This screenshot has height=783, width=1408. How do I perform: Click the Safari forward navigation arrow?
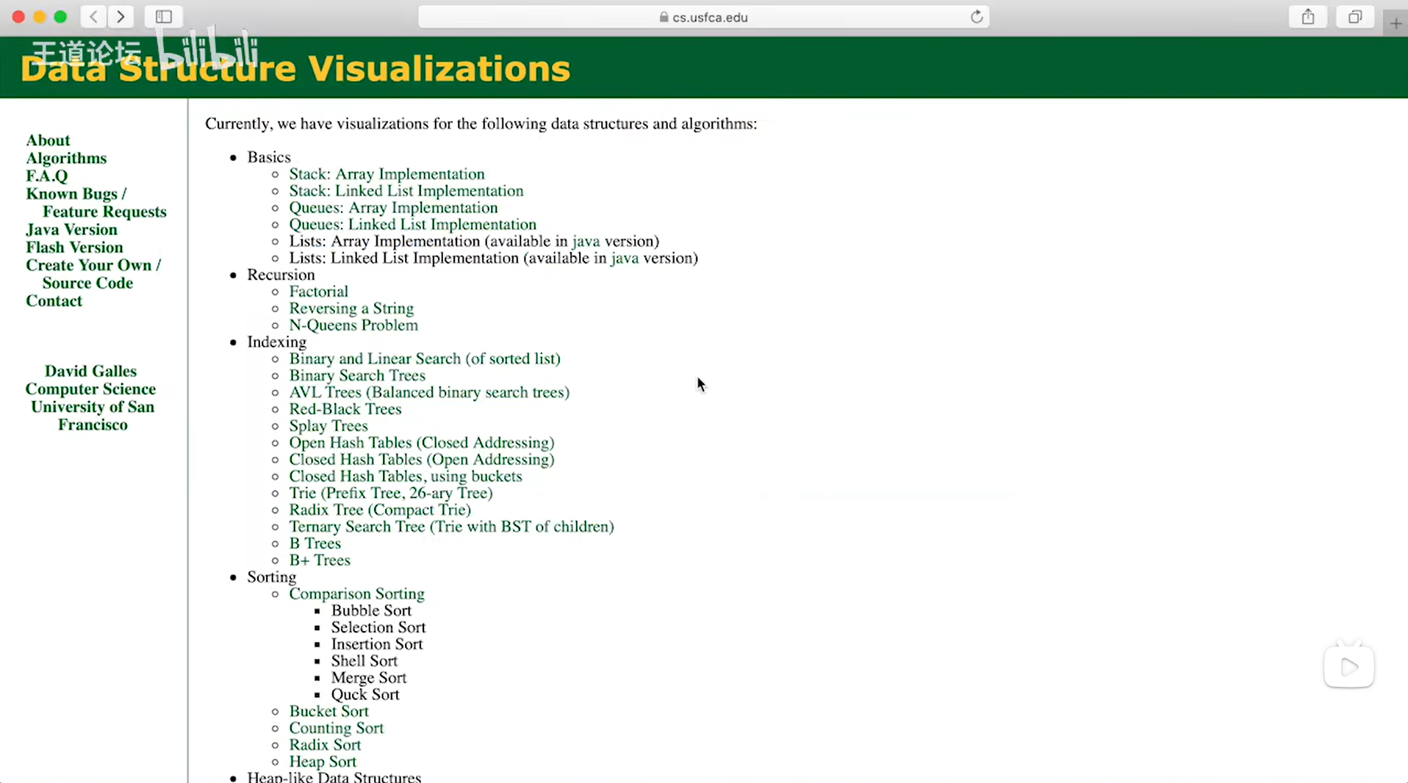point(121,17)
